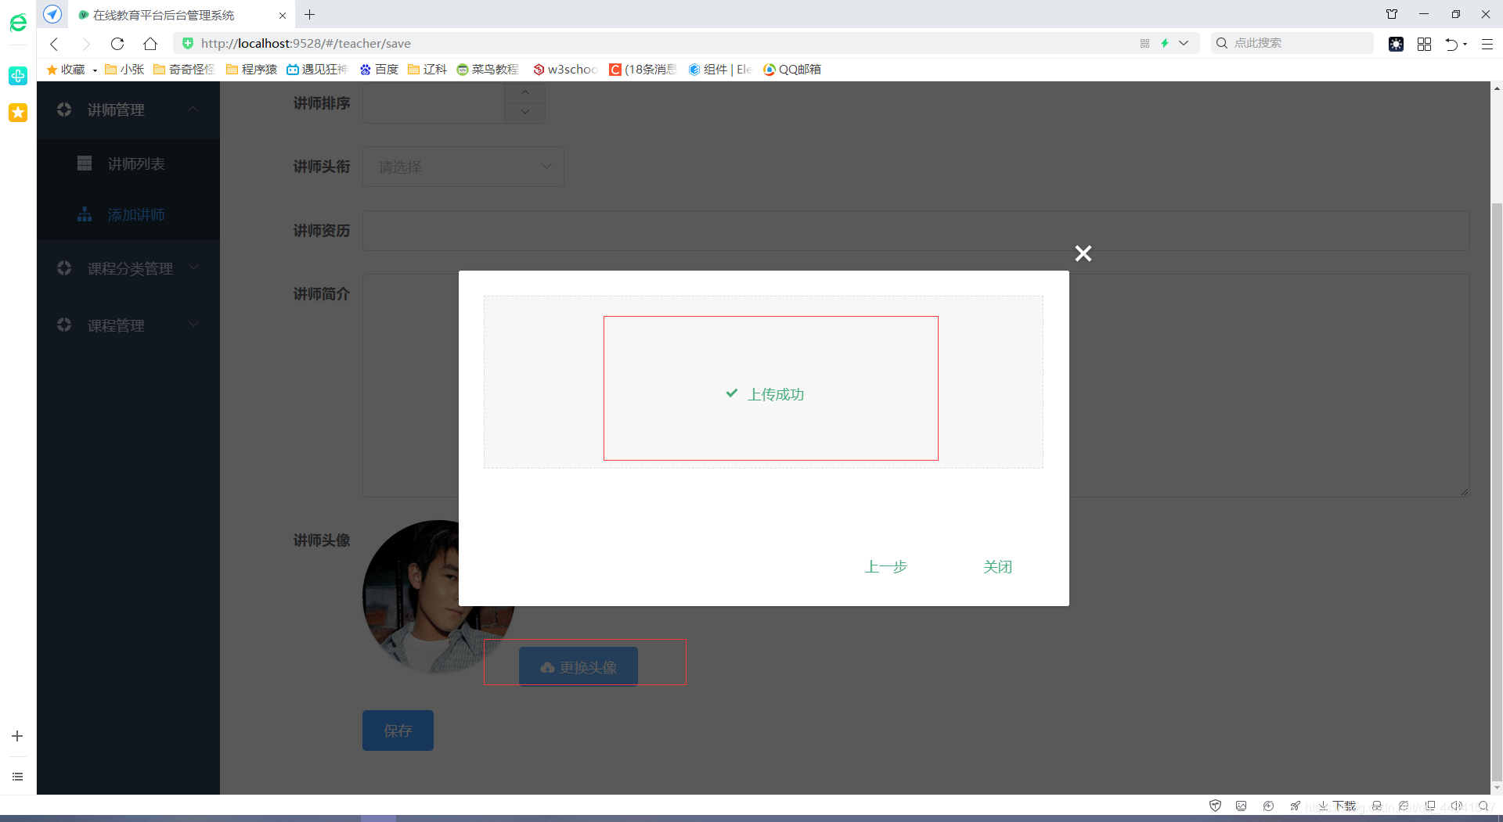1503x822 pixels.
Task: Click the 讲师简介 textarea
Action: point(916,386)
